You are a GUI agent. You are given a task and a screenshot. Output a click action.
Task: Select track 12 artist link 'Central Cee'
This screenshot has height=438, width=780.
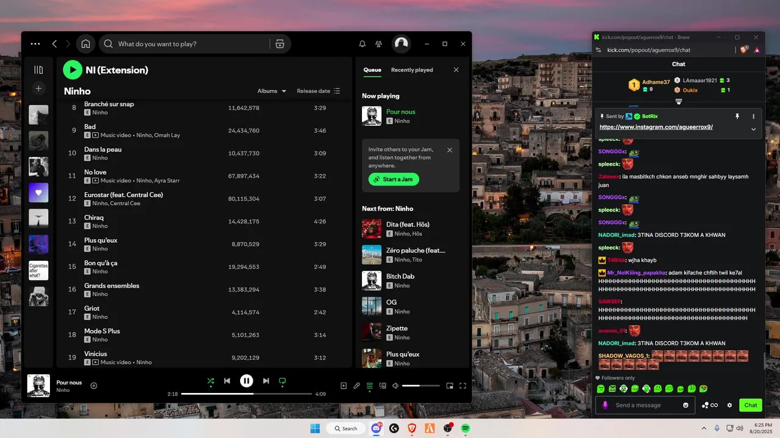coord(125,203)
